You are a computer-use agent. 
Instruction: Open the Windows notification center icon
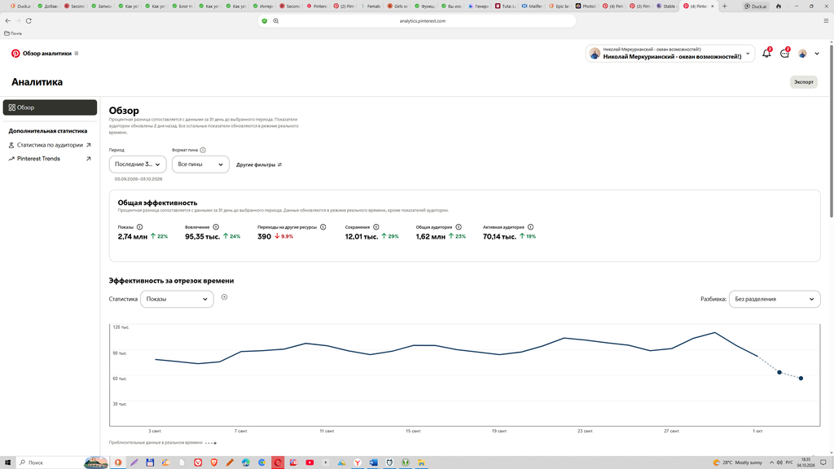click(823, 462)
